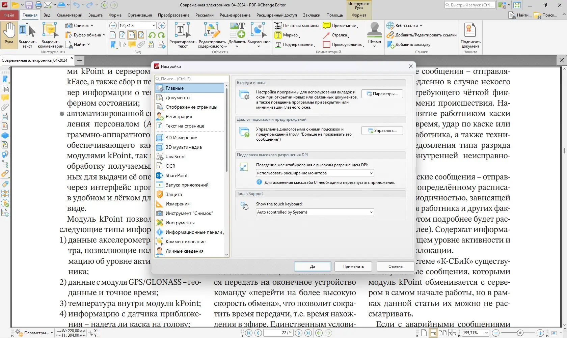Select Документы settings category
This screenshot has width=567, height=338.
point(189,97)
